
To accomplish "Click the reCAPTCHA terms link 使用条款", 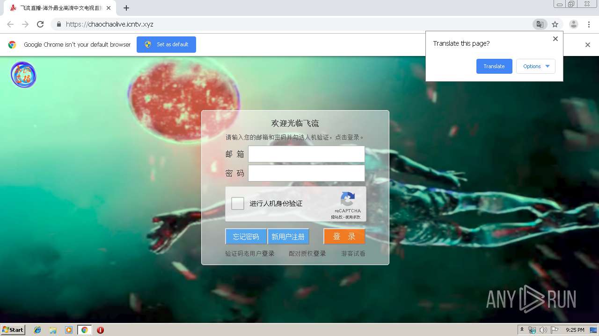I will click(x=353, y=217).
